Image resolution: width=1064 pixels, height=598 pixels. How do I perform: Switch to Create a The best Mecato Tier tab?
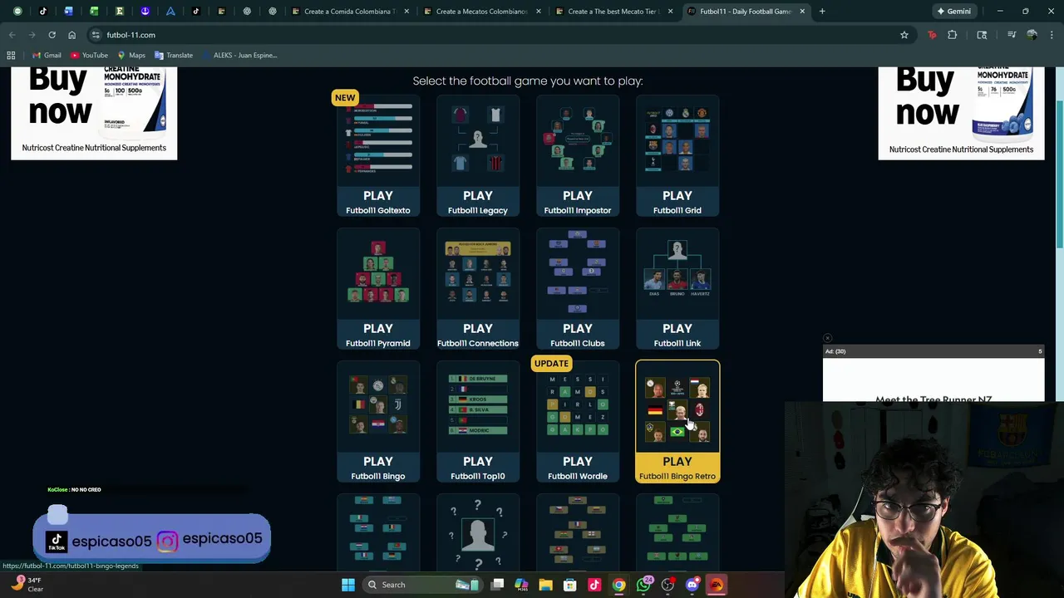(x=613, y=12)
